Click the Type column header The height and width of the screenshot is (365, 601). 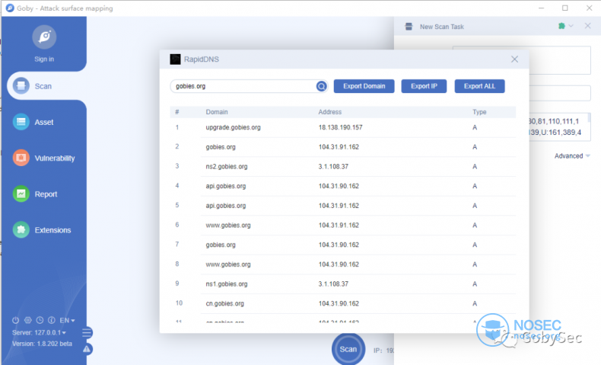point(479,112)
